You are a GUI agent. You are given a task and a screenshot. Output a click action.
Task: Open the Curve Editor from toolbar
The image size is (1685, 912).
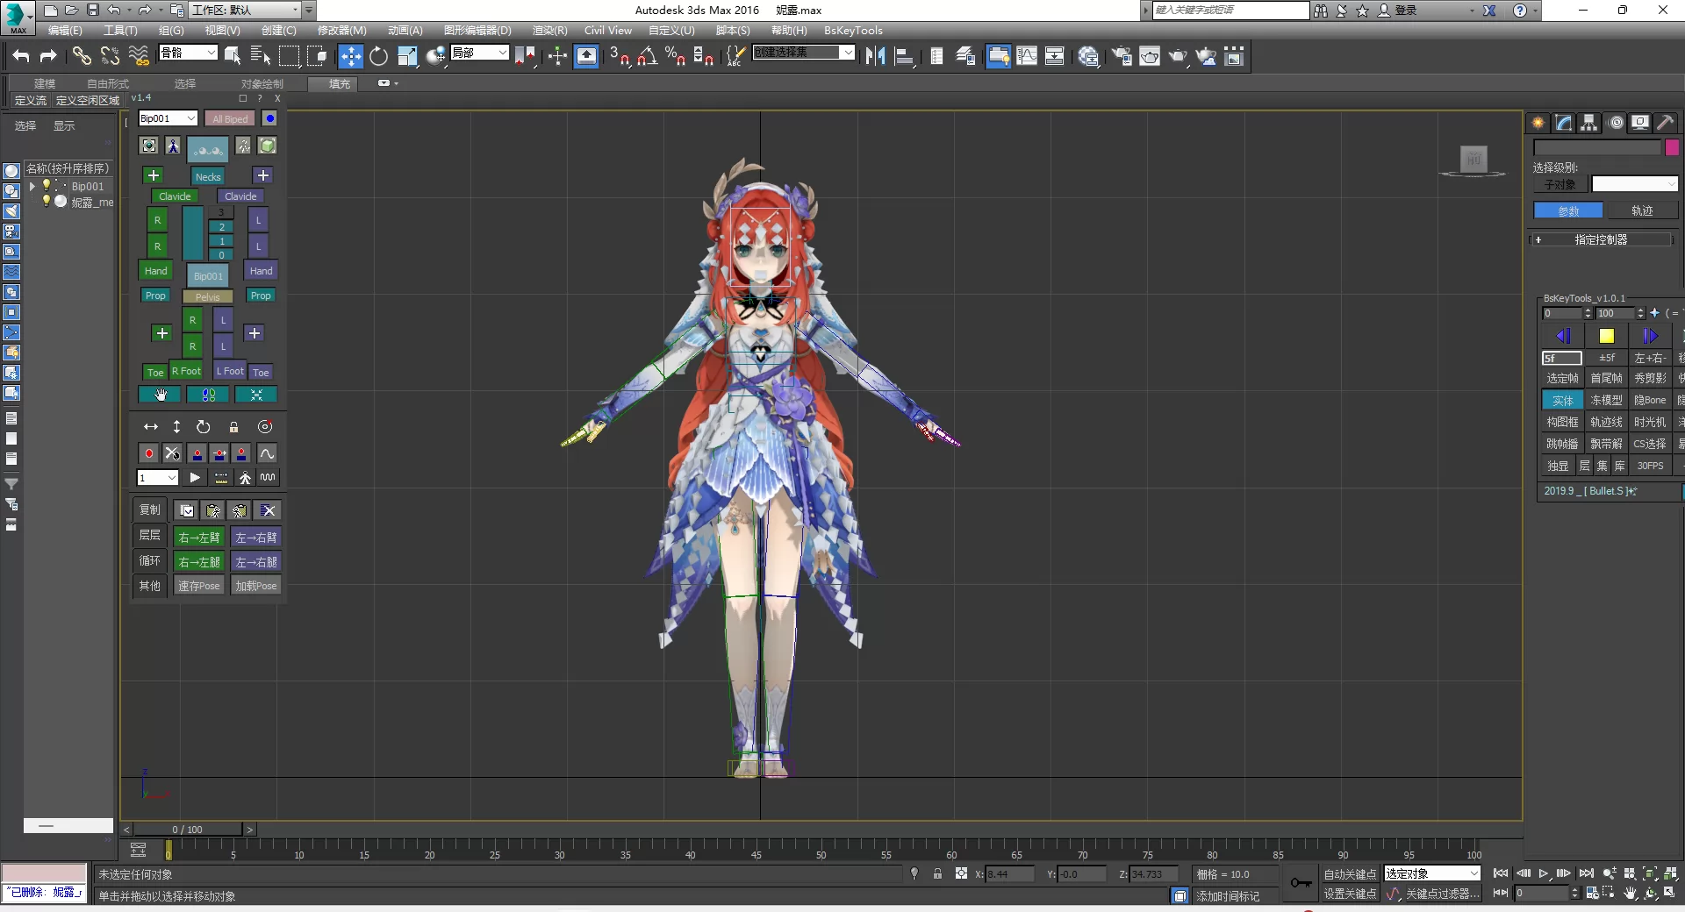1027,57
